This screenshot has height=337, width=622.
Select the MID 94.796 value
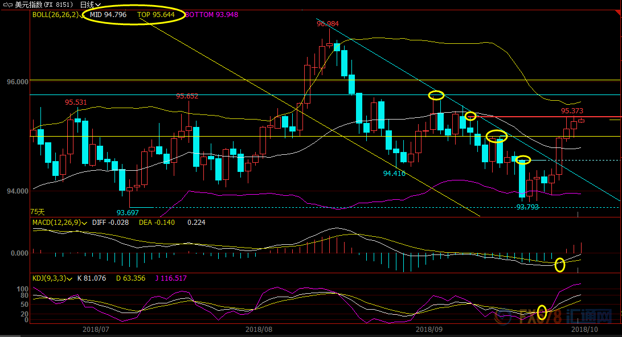(108, 15)
